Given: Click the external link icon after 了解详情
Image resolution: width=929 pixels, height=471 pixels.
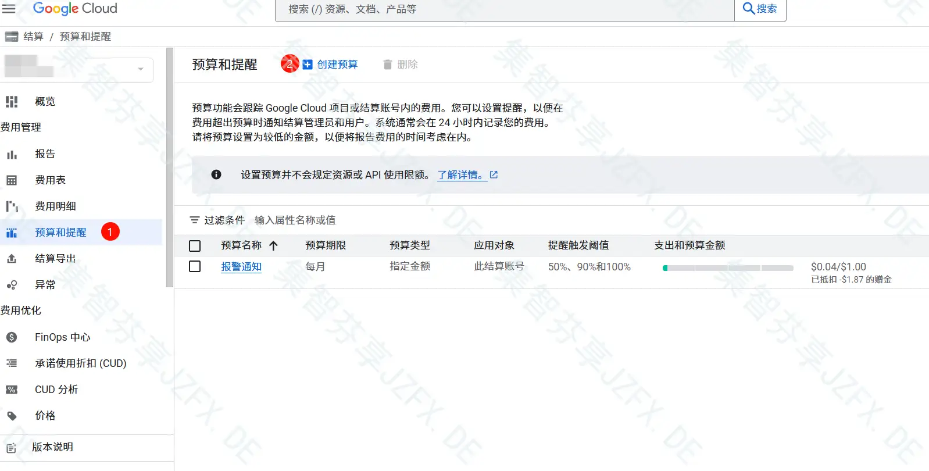Looking at the screenshot, I should click(494, 174).
